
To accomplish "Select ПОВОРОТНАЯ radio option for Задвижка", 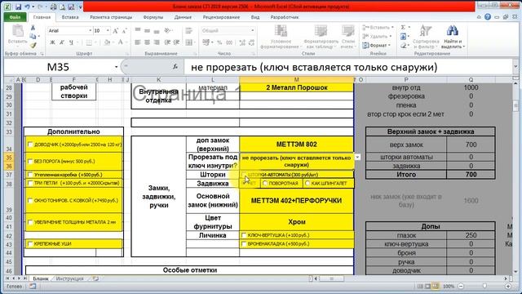I will point(265,183).
